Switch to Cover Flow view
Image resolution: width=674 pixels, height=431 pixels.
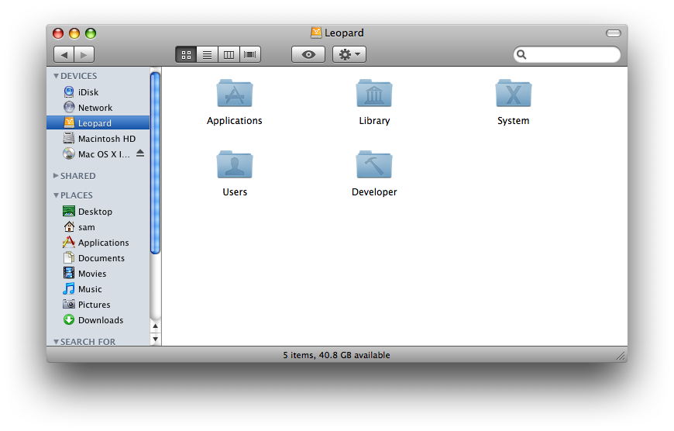coord(250,54)
